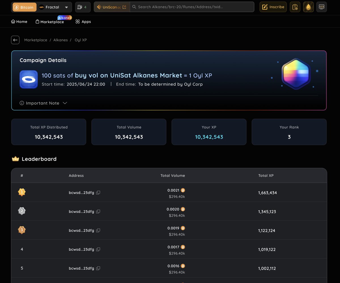Click the Total Volume column header

(173, 176)
